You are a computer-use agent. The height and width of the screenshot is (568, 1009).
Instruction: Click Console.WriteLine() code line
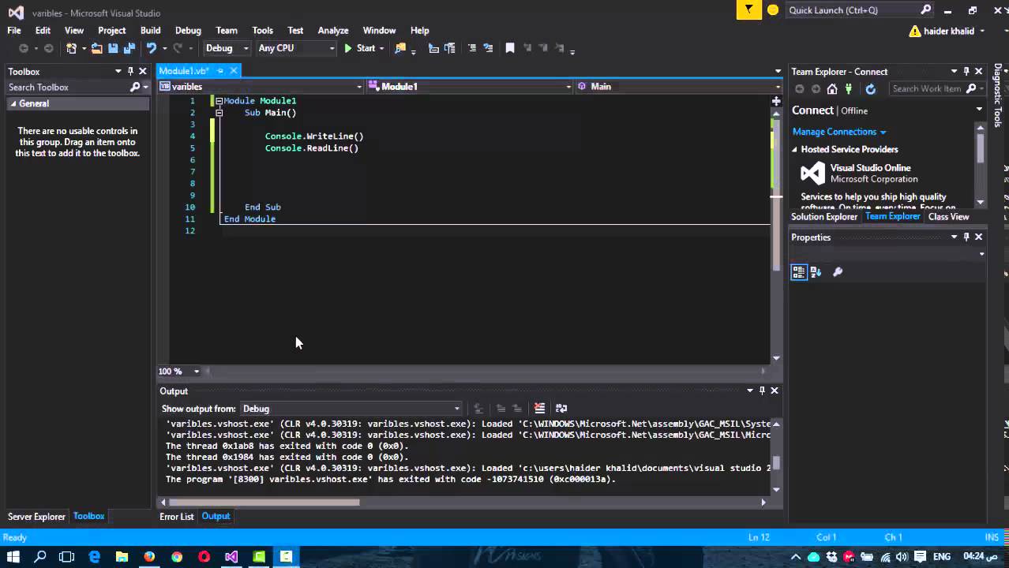314,136
